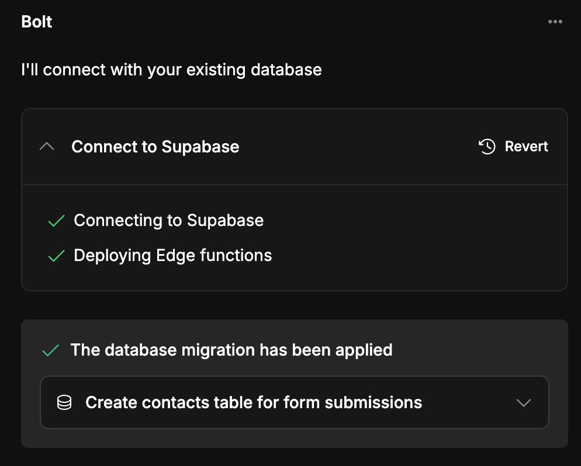Open Create contacts table for form submissions
This screenshot has height=466, width=581.
click(253, 402)
